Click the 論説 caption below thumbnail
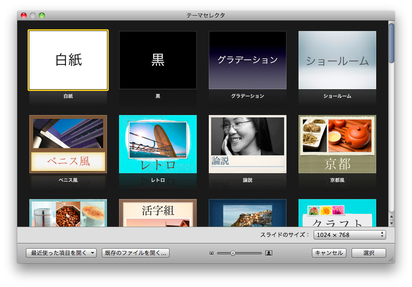412x287 pixels. [x=248, y=180]
